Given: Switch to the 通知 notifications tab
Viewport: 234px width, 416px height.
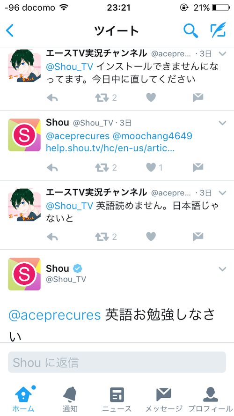Looking at the screenshot, I should [70, 399].
